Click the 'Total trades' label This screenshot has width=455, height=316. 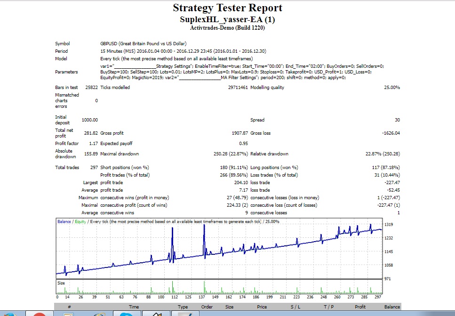tap(67, 168)
